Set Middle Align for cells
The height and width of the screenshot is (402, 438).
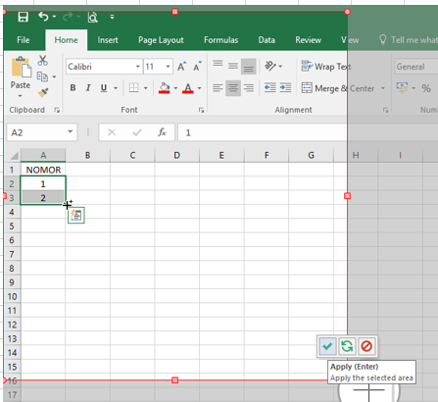coord(233,66)
